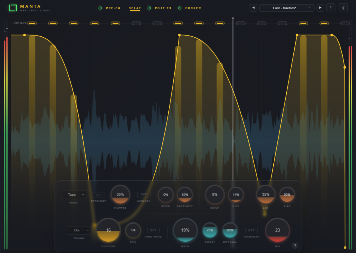The width and height of the screenshot is (356, 253).
Task: Toggle the Azimuth OFF switch
Action: point(144,194)
